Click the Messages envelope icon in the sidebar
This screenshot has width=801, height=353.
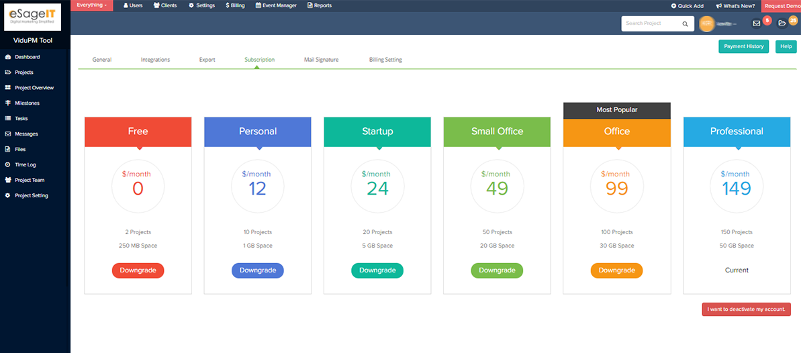coord(7,134)
